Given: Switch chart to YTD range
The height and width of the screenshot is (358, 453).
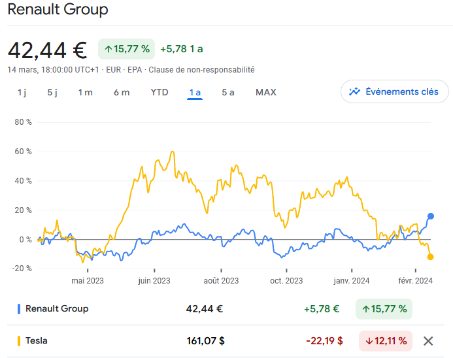Looking at the screenshot, I should pos(159,92).
